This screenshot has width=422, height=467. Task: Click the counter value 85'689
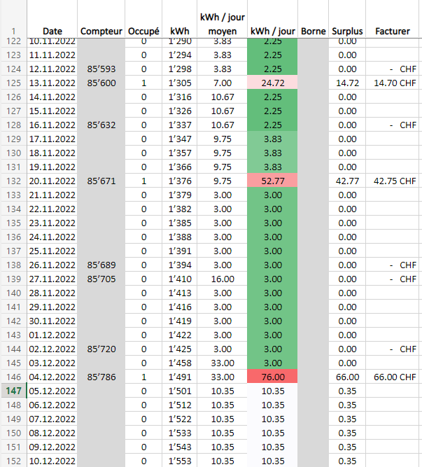(x=101, y=265)
